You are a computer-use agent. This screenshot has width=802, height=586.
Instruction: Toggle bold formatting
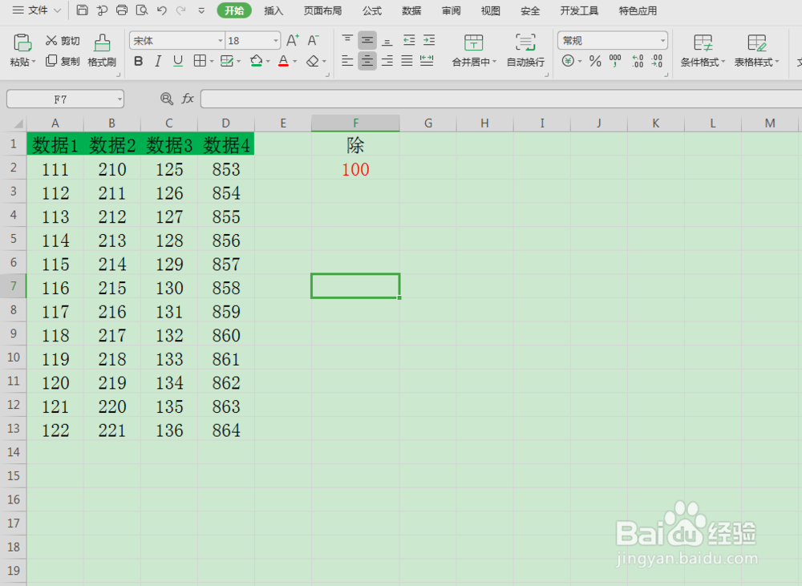138,62
